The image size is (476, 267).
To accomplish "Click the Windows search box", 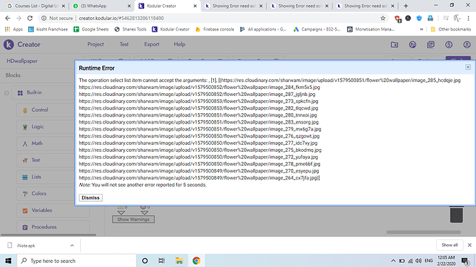I will coord(77,261).
